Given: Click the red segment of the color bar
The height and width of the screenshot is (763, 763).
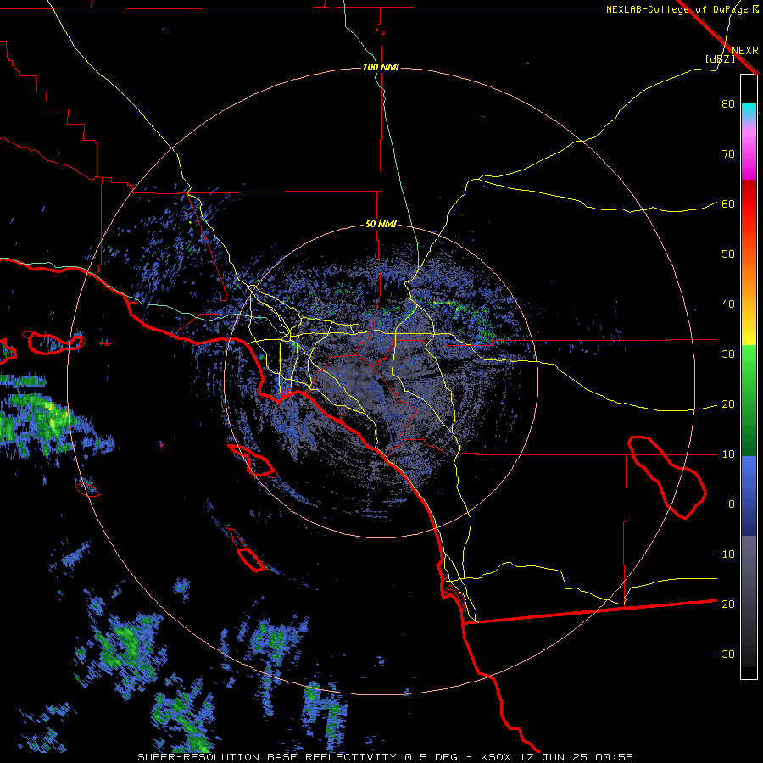Looking at the screenshot, I should pos(749,204).
